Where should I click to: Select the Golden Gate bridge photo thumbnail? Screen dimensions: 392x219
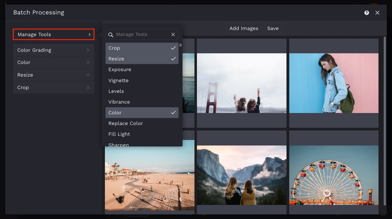(x=242, y=83)
